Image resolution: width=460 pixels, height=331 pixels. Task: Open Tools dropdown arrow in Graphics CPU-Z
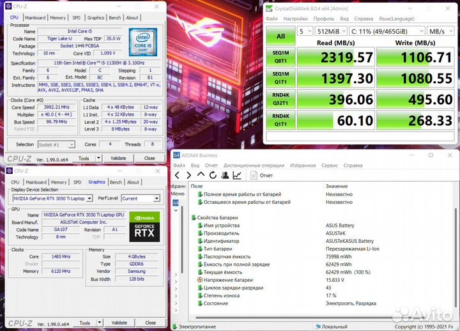coord(100,323)
